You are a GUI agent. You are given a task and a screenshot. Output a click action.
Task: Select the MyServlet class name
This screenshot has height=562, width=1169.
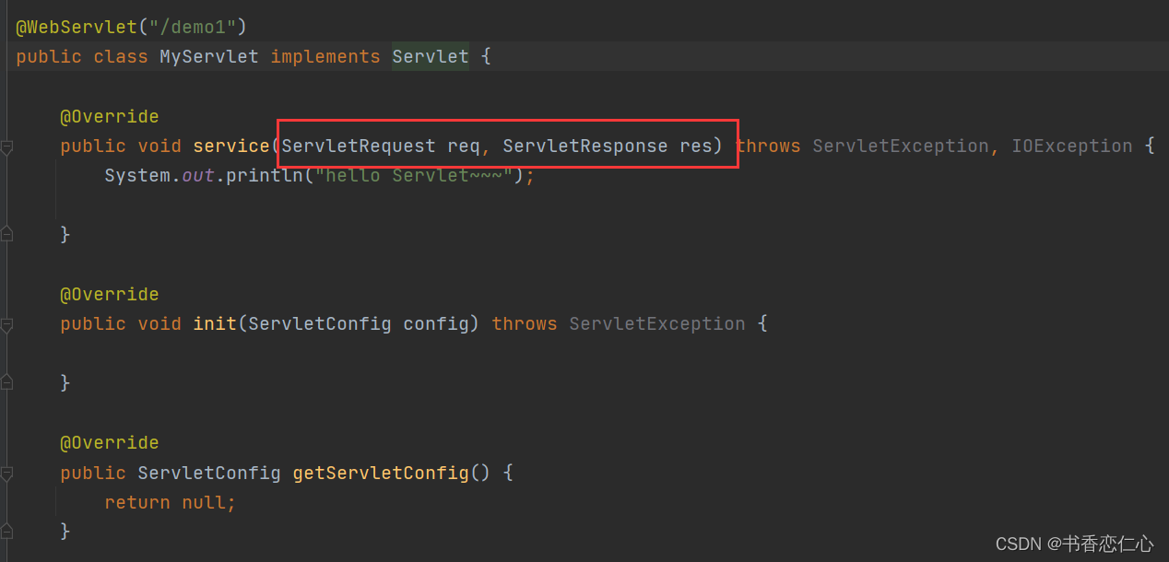[208, 56]
